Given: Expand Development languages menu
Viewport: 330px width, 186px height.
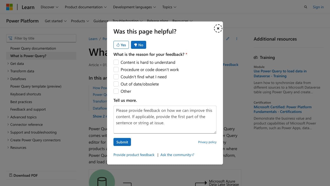Looking at the screenshot, I should 134,7.
